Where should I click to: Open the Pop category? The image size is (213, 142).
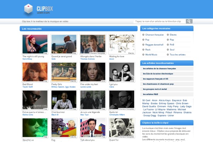tap(147, 40)
